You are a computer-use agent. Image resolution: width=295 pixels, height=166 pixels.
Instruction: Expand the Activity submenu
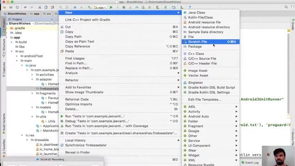(x=211, y=112)
